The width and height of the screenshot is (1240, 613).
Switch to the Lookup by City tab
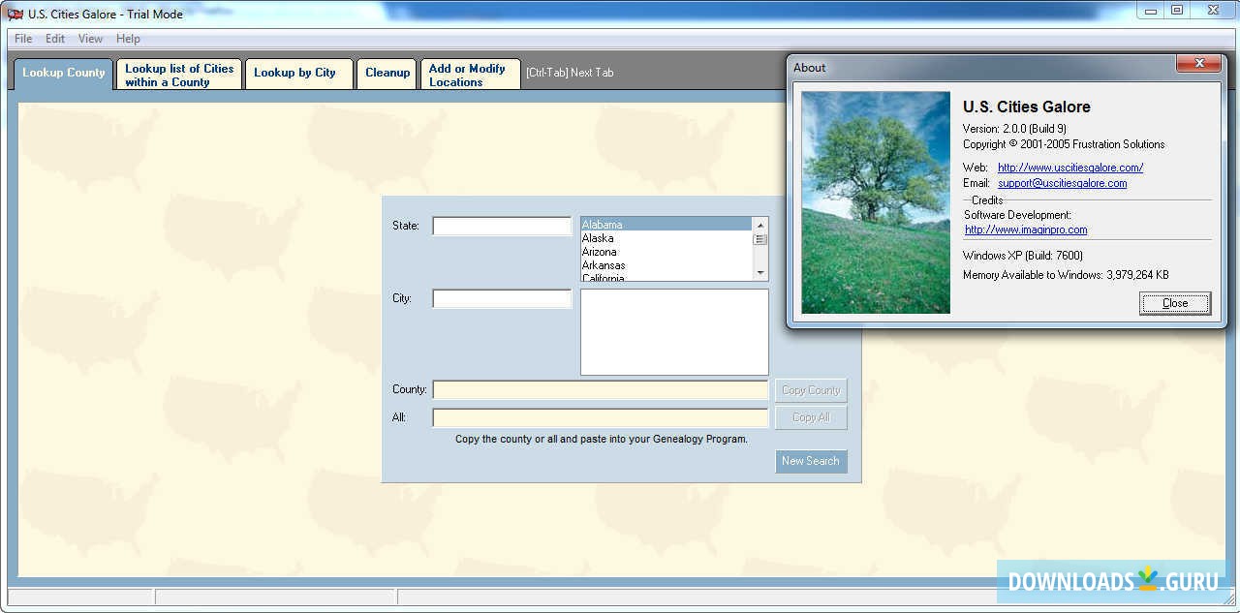click(298, 75)
